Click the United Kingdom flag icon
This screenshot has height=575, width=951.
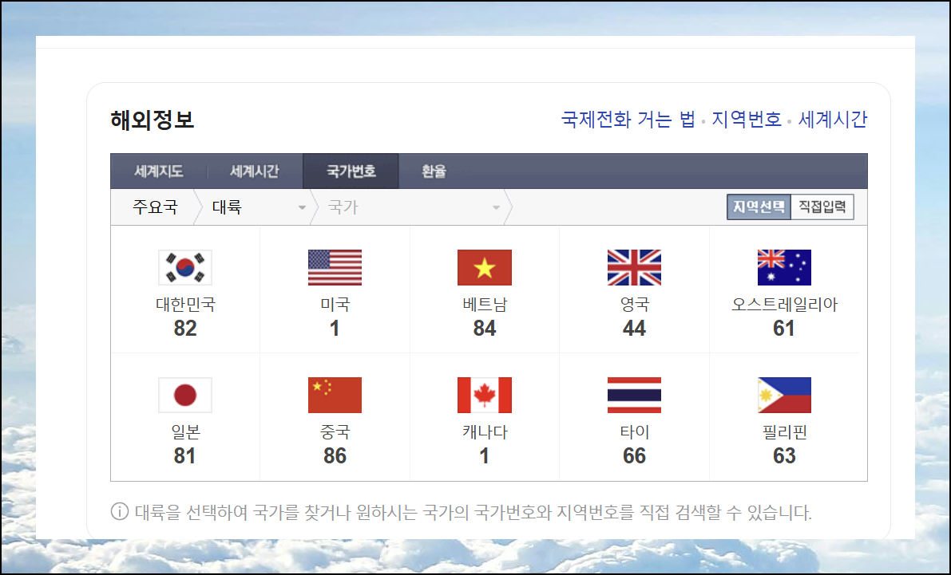pos(635,267)
